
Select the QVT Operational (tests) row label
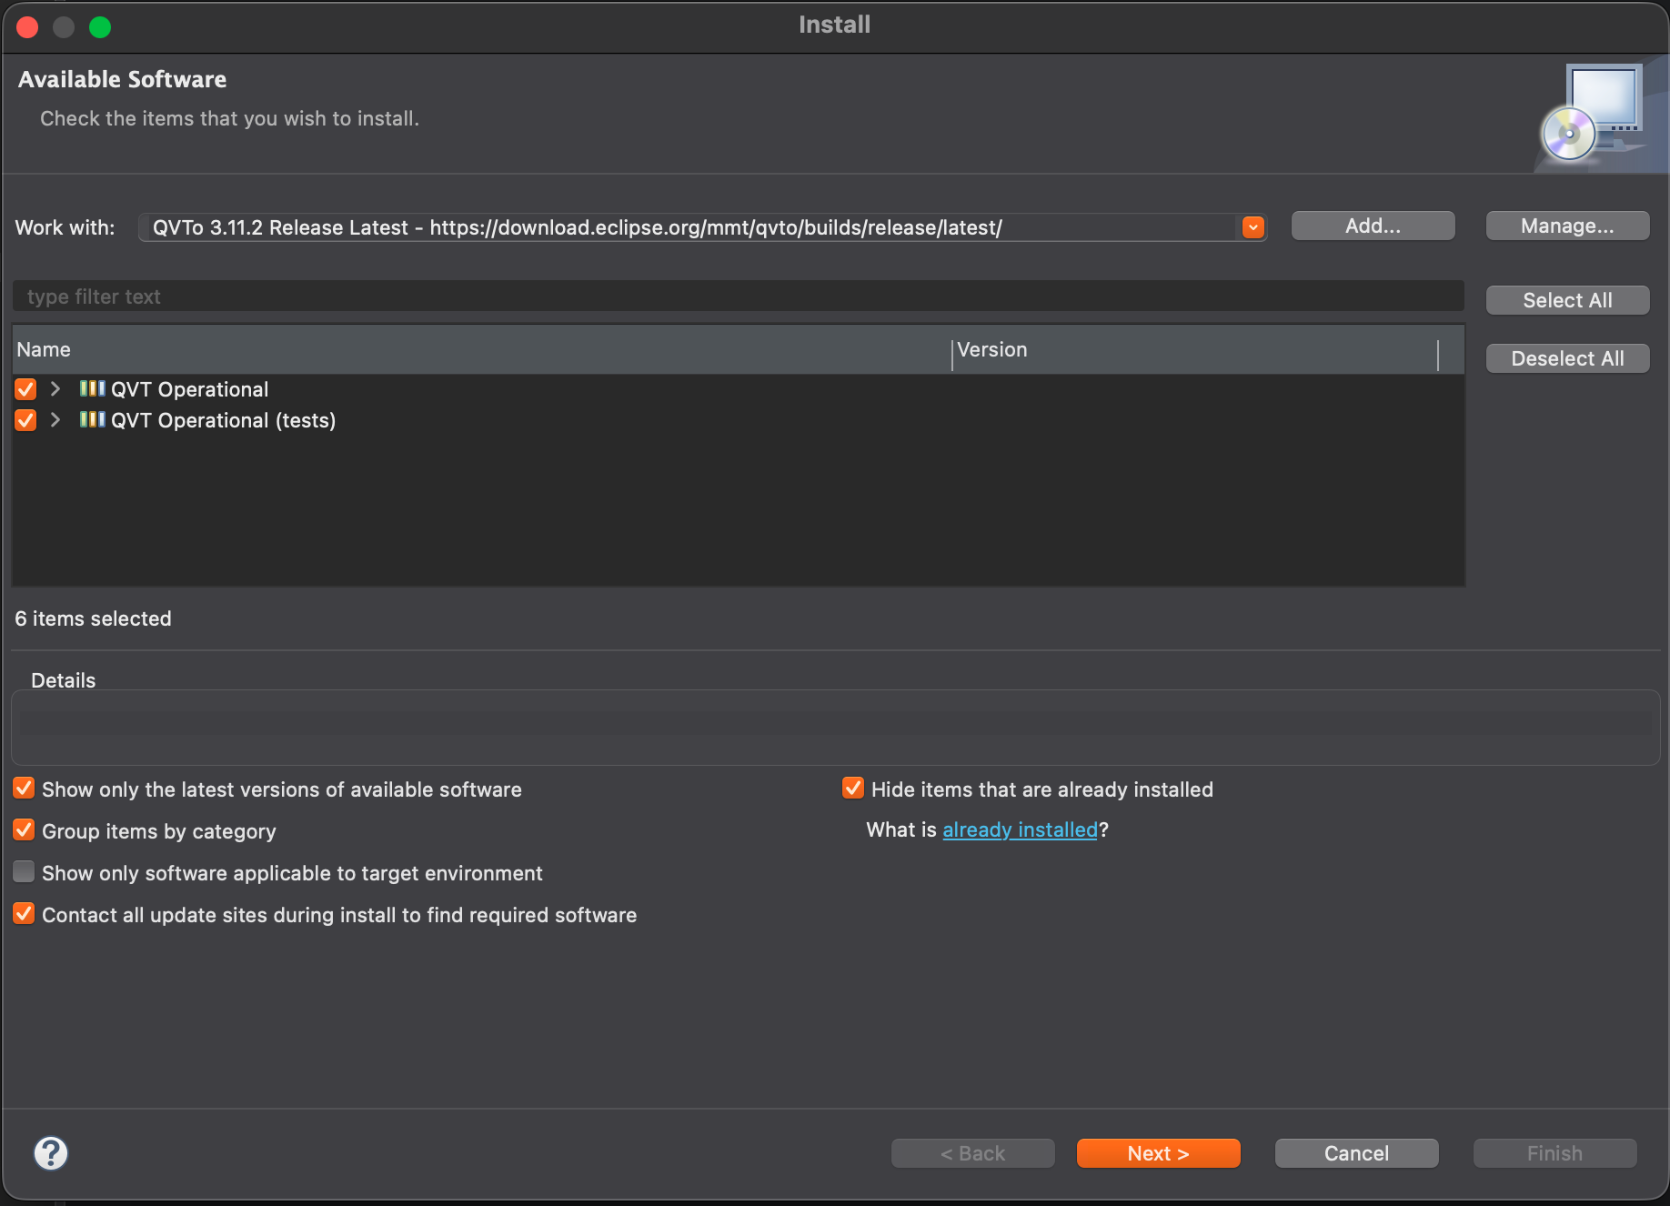tap(224, 420)
